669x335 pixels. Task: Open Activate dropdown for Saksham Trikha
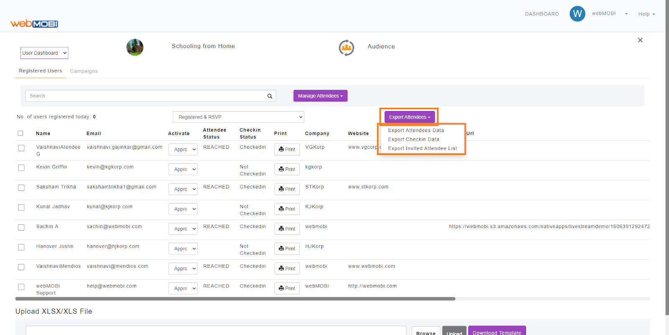(183, 189)
